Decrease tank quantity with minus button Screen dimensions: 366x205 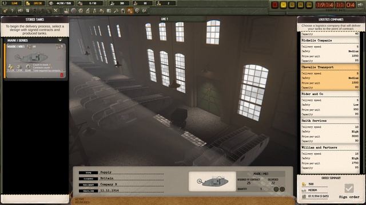276,189
